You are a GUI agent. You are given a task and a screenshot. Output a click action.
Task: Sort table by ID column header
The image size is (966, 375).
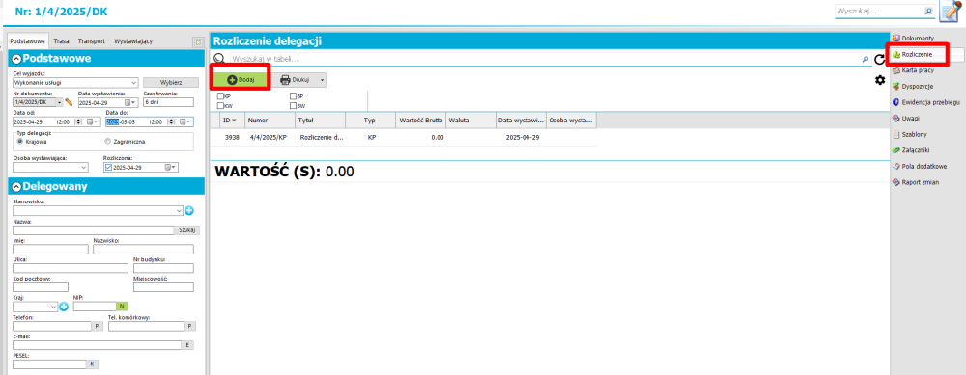pyautogui.click(x=231, y=121)
